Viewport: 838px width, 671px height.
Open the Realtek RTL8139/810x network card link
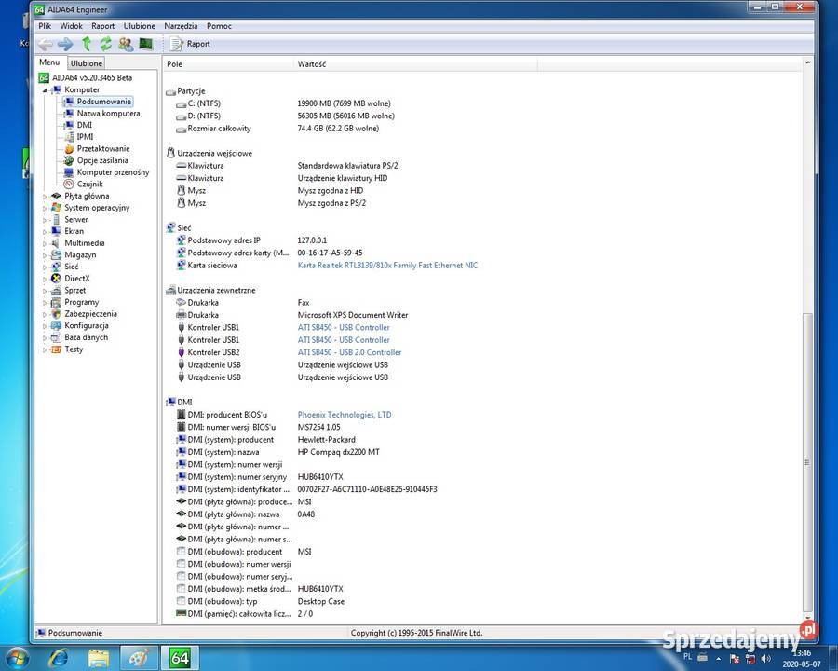pos(387,266)
